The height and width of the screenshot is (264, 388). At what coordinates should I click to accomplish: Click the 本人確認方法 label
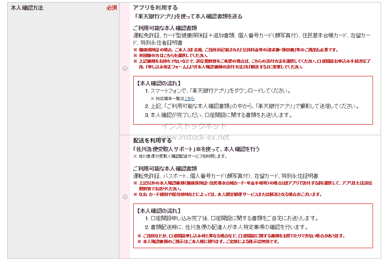[27, 8]
